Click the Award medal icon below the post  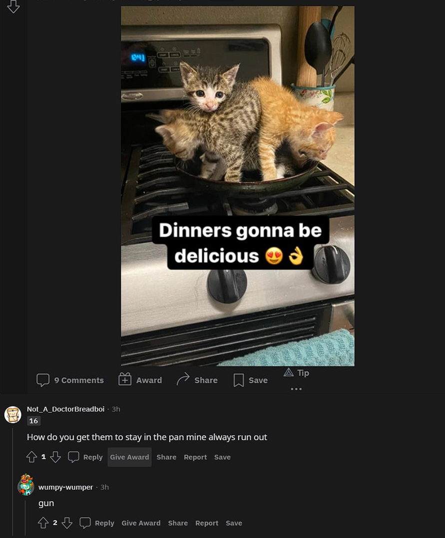coord(125,380)
